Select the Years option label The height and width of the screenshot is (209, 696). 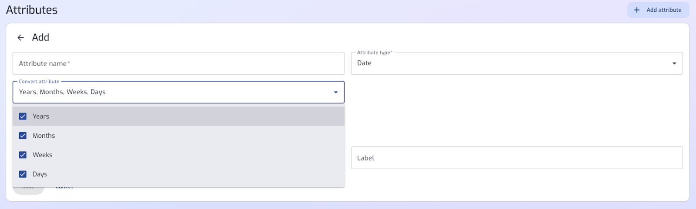(41, 116)
